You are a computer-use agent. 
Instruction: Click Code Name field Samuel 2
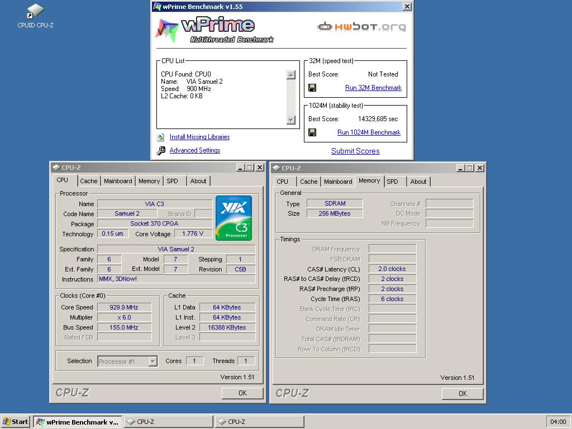click(x=127, y=213)
